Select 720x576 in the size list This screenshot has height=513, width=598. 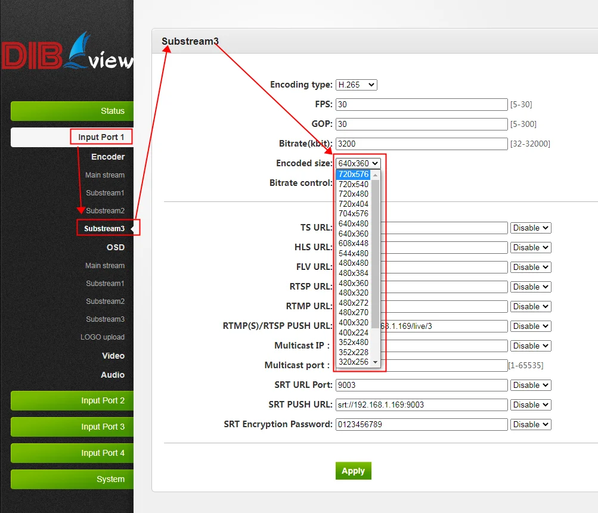coord(353,174)
